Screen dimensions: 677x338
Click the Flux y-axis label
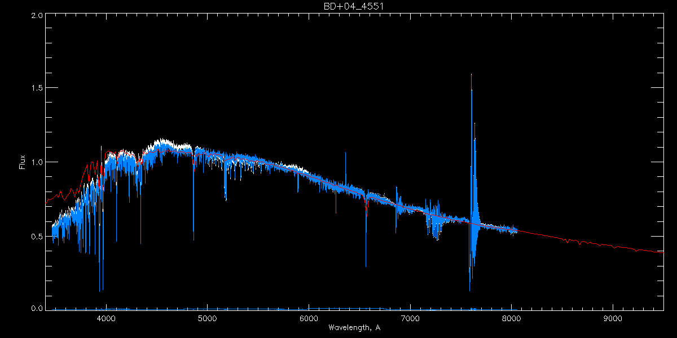[x=23, y=162]
